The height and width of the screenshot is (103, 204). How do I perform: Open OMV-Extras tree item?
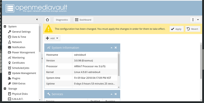point(19,83)
